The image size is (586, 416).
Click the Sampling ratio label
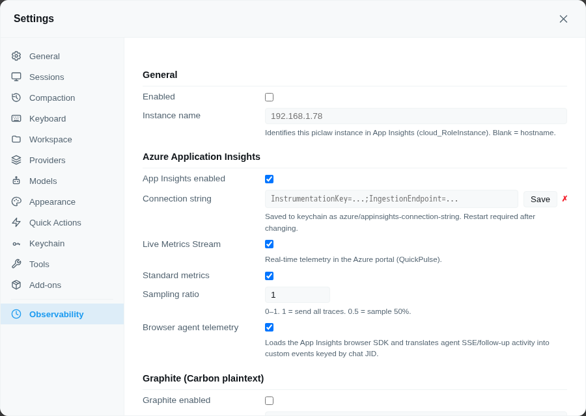click(171, 294)
